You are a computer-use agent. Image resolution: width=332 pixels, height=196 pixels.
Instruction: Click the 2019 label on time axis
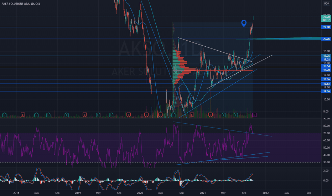coord(78,193)
